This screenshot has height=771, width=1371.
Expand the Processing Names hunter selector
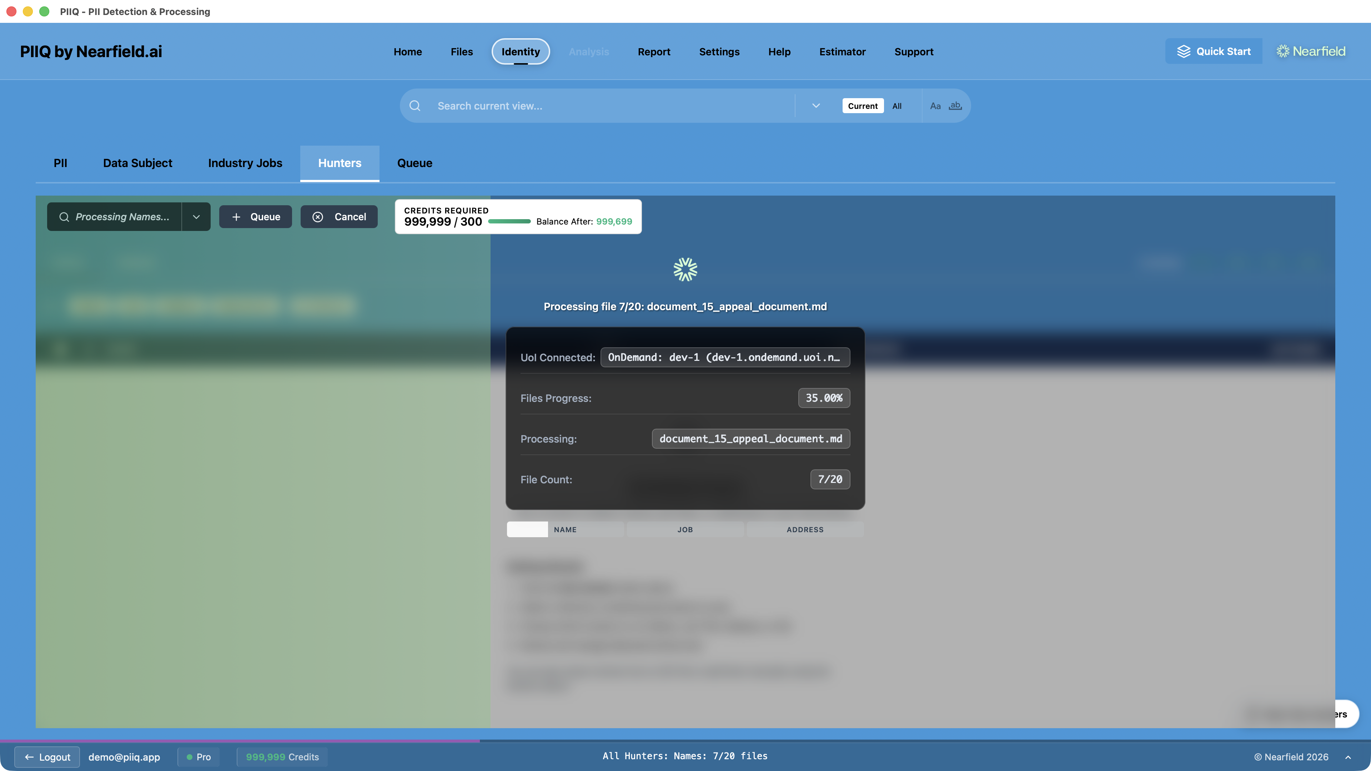click(x=196, y=217)
